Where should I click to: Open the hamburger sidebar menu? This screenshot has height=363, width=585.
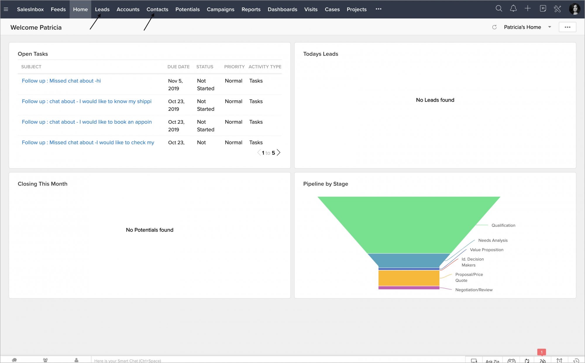(x=6, y=9)
